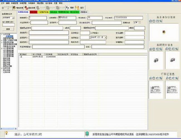This screenshot has height=139, width=181.
Task: Click magnifier icon above right 行车证 scan
Action: pyautogui.click(x=177, y=78)
